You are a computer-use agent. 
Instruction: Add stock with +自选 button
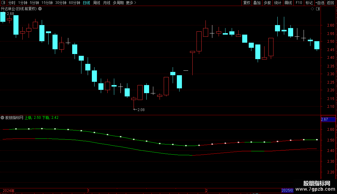[320, 3]
